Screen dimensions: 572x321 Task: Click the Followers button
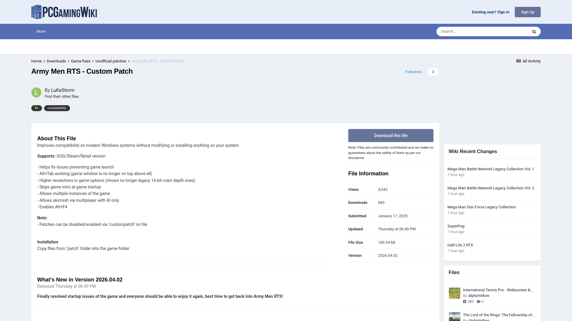[x=413, y=72]
